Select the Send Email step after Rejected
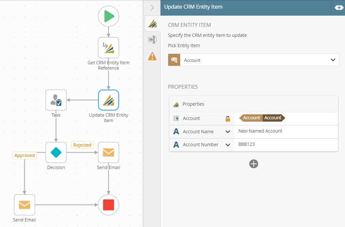 pos(109,152)
